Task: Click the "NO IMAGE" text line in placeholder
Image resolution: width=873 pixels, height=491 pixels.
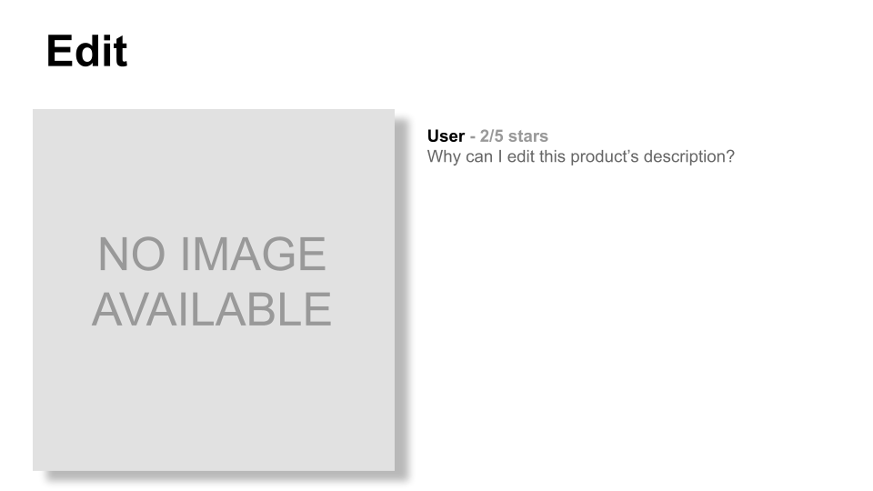Action: [x=212, y=254]
